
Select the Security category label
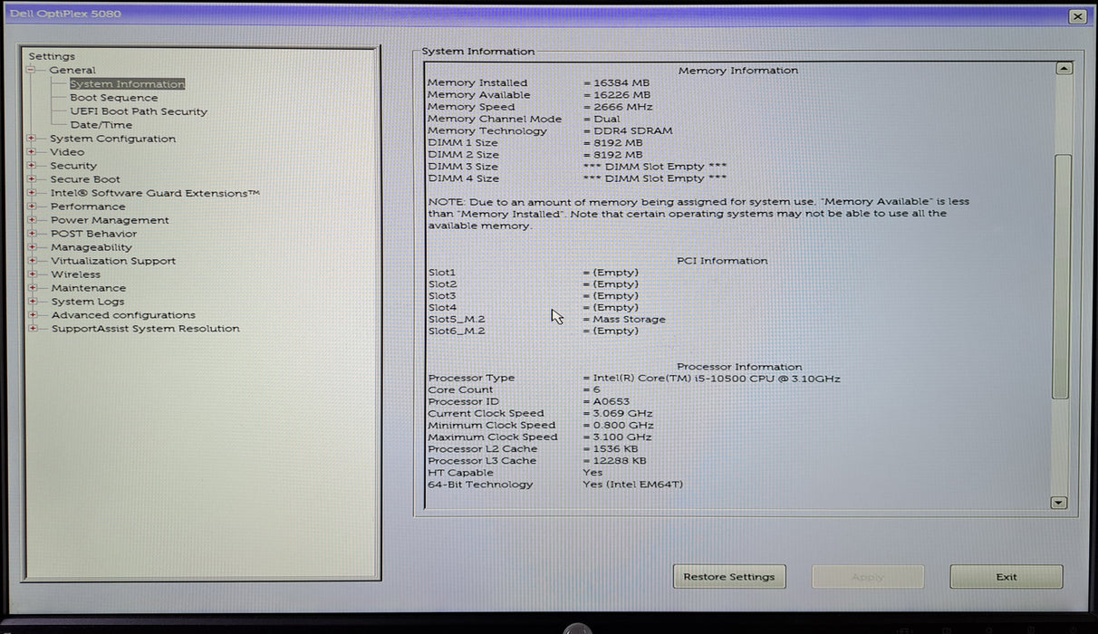point(73,166)
